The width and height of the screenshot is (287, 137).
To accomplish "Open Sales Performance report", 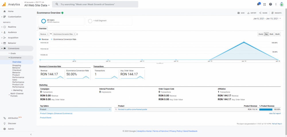I will [x=18, y=81].
